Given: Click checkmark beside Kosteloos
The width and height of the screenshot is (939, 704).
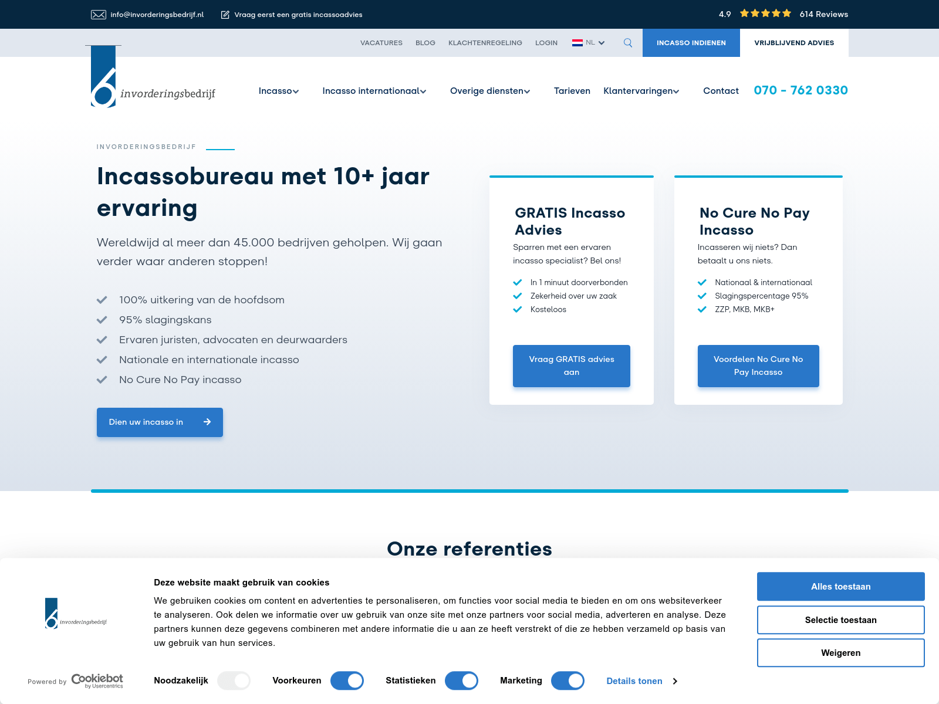Looking at the screenshot, I should pyautogui.click(x=518, y=309).
